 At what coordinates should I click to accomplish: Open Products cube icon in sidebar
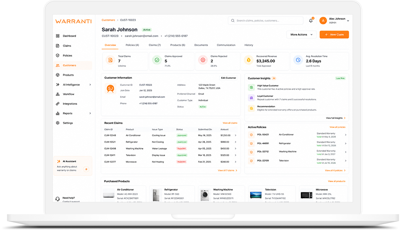coord(58,75)
